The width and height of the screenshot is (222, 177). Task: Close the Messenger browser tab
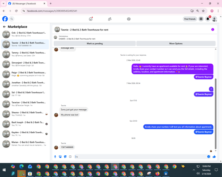click(44, 4)
